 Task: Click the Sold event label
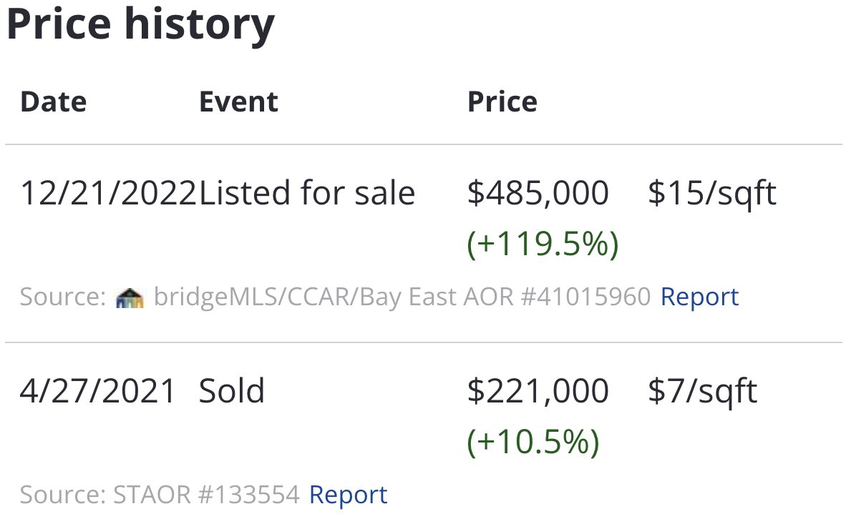(232, 391)
